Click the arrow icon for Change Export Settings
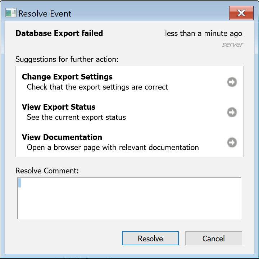Screen dimensions: 259x259 point(232,82)
